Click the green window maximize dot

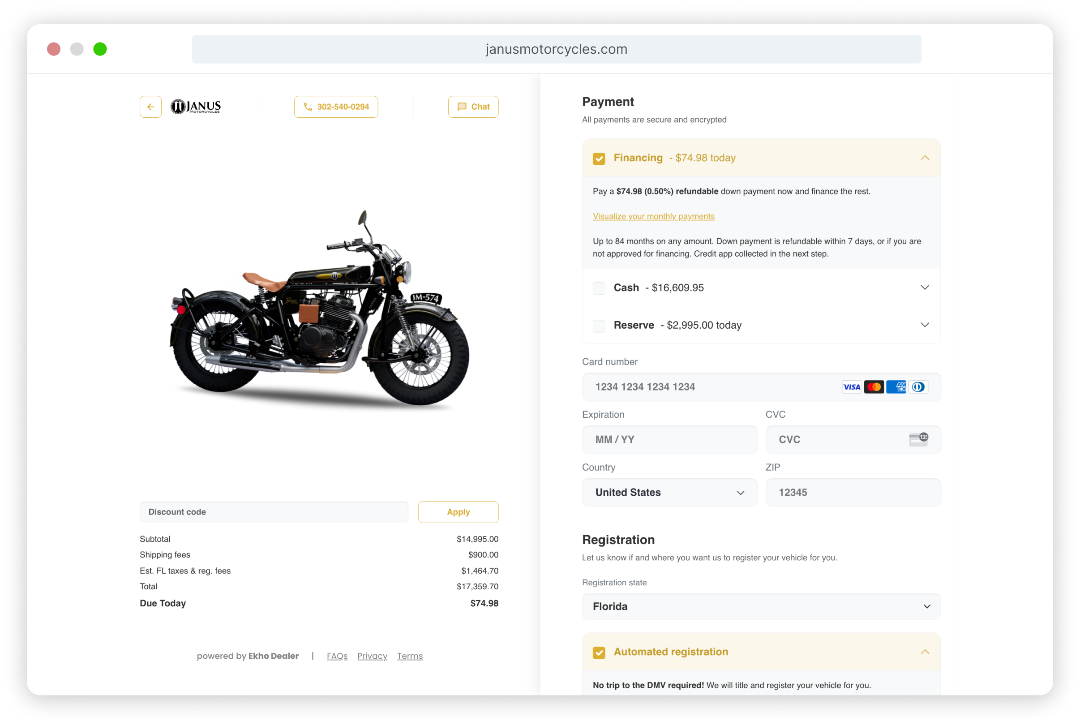point(100,49)
